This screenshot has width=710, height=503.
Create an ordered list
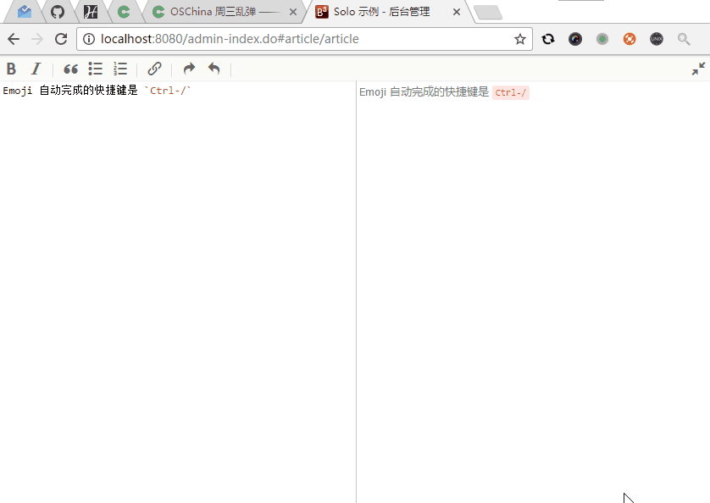point(119,69)
